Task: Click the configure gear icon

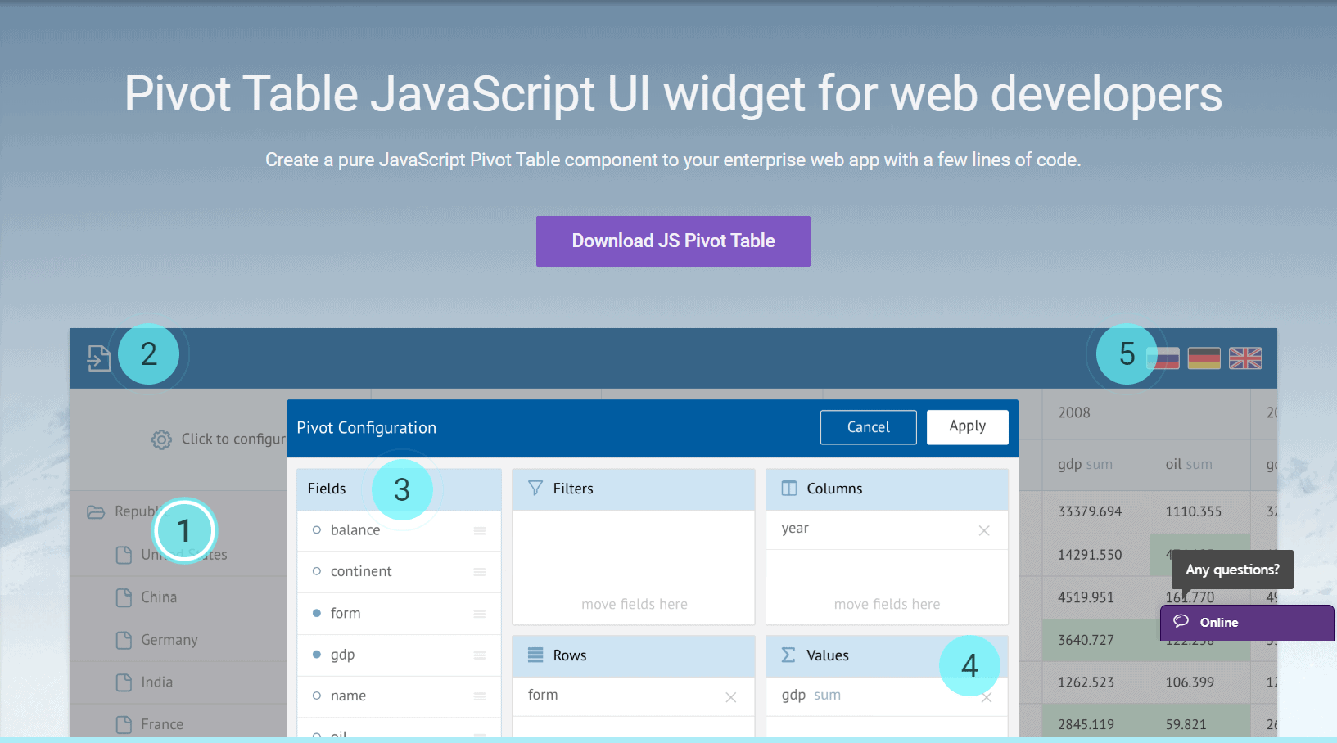Action: point(161,439)
